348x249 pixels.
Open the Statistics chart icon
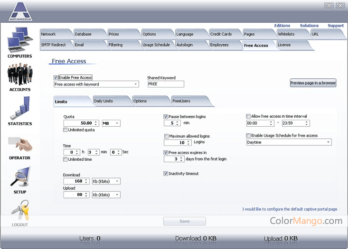click(x=19, y=108)
